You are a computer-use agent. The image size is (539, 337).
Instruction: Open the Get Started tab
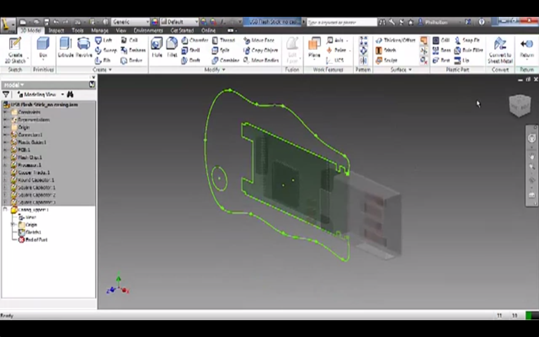pyautogui.click(x=182, y=30)
